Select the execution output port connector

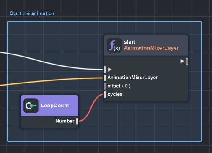(x=186, y=61)
